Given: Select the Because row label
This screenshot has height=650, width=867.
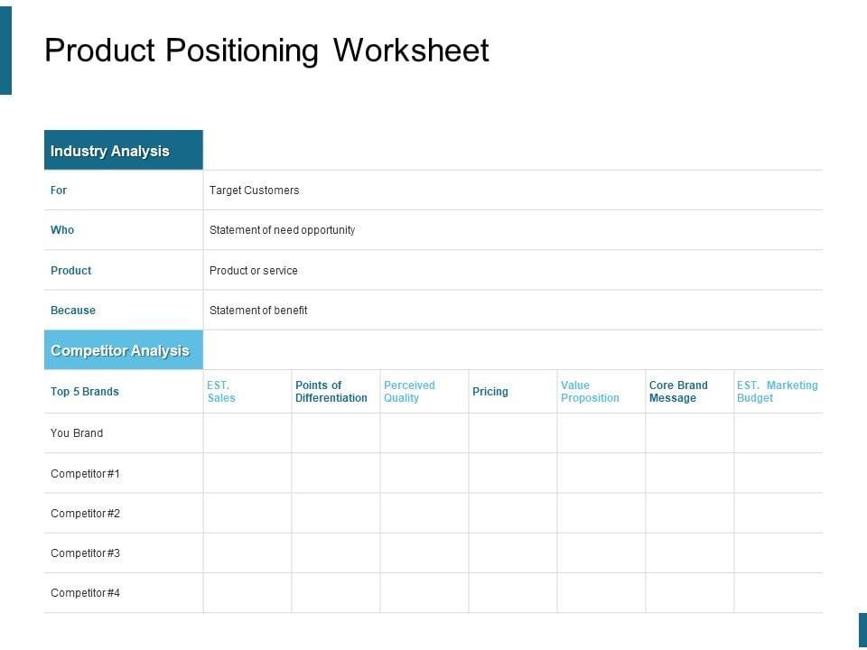Looking at the screenshot, I should click(x=73, y=311).
